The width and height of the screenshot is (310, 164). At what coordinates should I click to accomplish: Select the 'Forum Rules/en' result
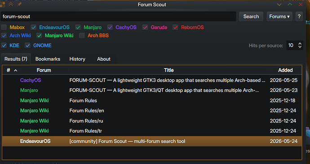[152, 111]
